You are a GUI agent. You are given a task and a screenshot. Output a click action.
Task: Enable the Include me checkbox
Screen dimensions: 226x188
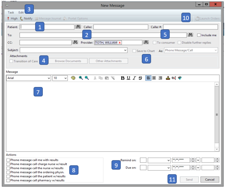pos(199,35)
